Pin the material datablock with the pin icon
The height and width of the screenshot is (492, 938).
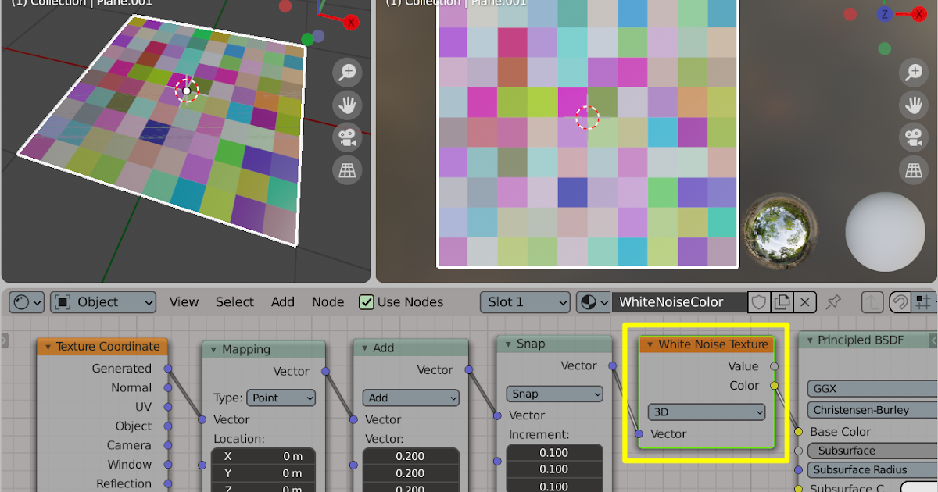(x=833, y=302)
